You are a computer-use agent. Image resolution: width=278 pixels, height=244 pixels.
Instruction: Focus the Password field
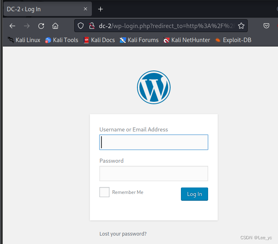click(x=154, y=173)
